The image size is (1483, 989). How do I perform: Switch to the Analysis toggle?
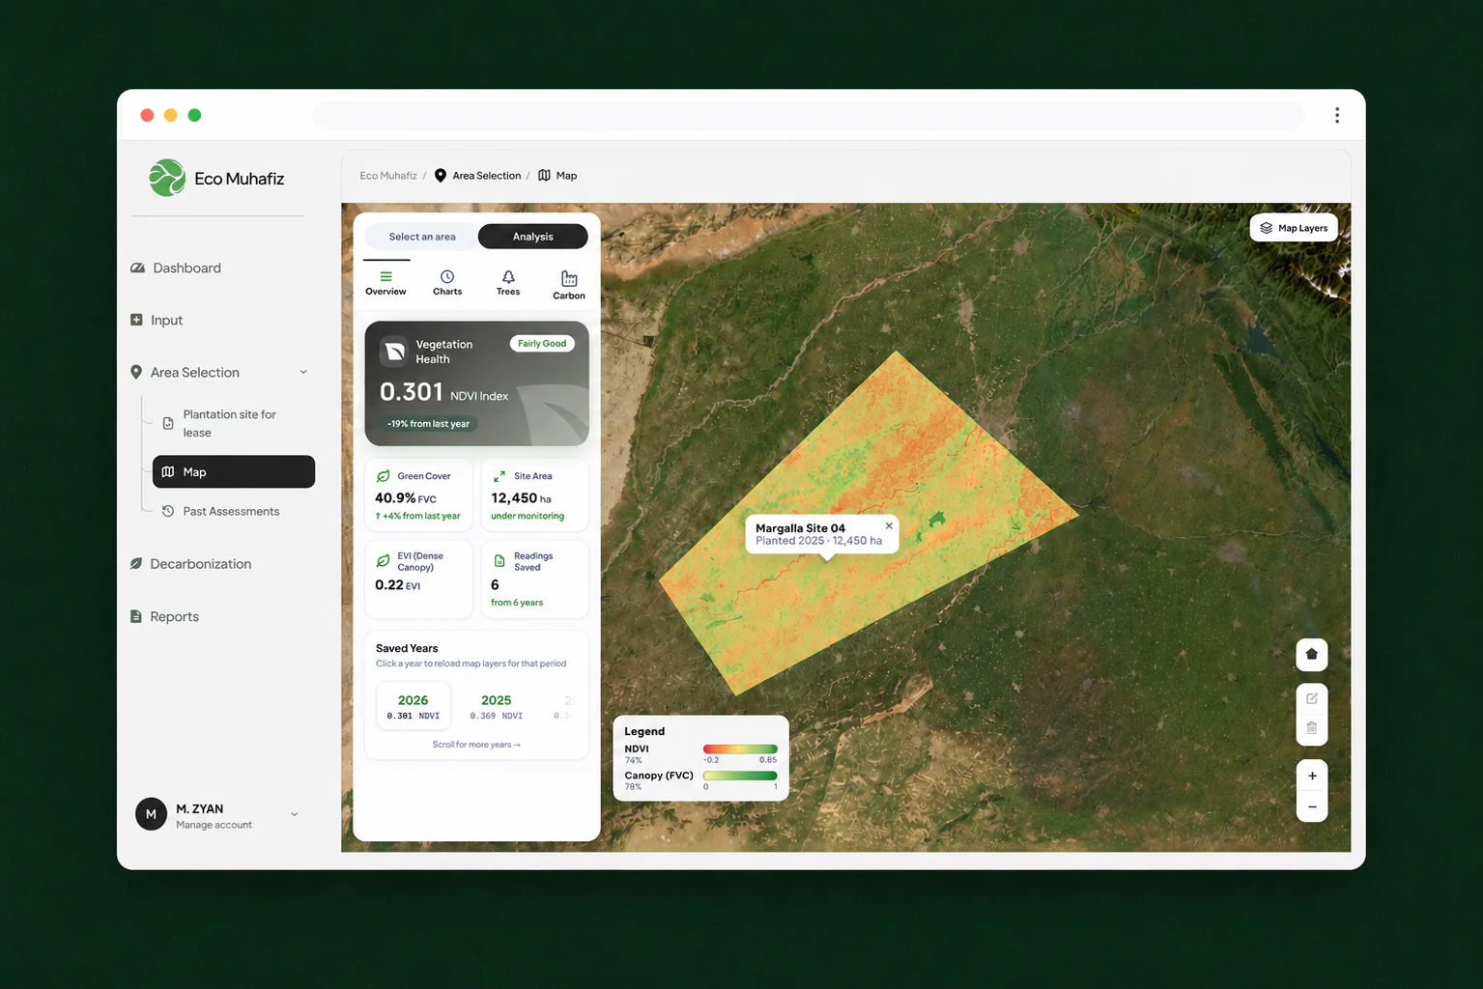532,237
